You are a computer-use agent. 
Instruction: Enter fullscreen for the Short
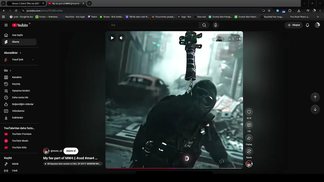point(236,38)
